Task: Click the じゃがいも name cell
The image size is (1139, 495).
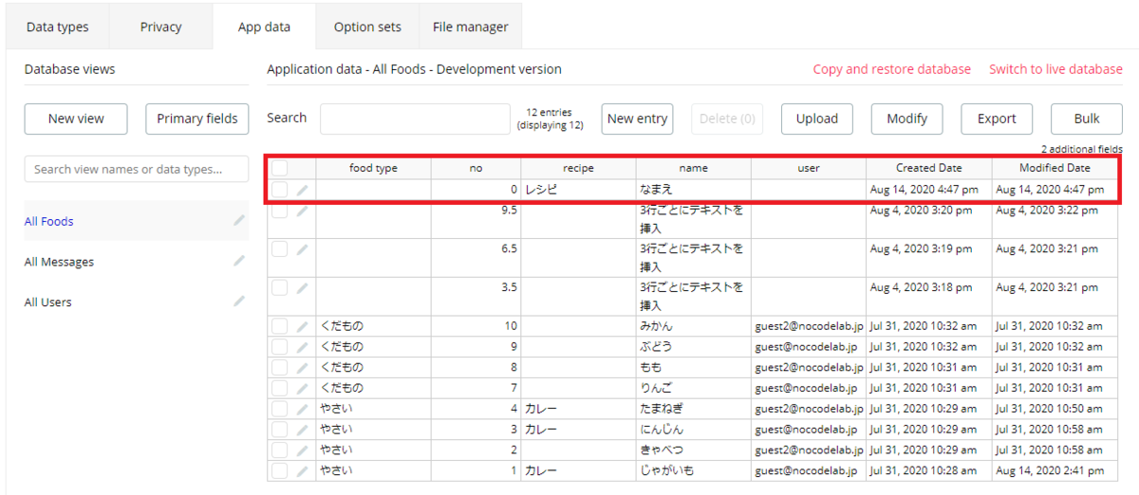Action: (x=693, y=470)
